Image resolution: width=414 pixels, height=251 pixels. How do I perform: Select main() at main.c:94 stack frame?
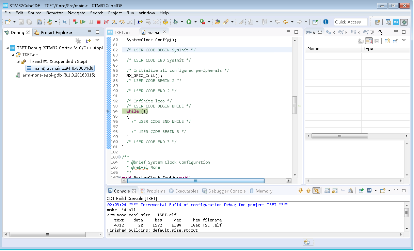pyautogui.click(x=60, y=68)
